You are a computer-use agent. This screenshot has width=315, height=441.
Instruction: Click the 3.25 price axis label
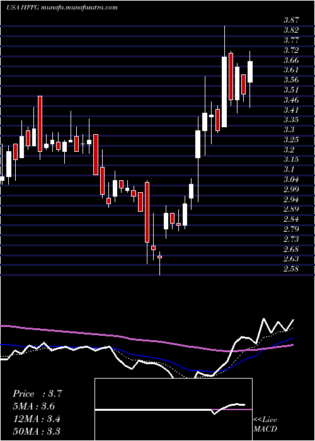pos(291,140)
